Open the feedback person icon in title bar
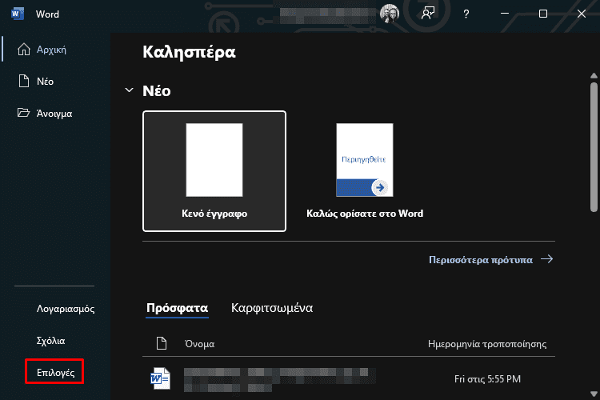 click(428, 14)
